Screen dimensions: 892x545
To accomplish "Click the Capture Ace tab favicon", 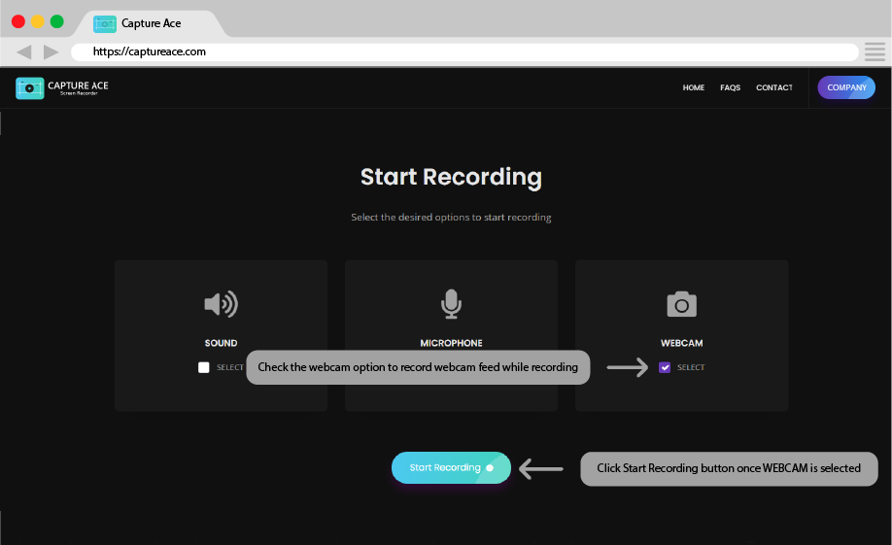I will coord(105,24).
